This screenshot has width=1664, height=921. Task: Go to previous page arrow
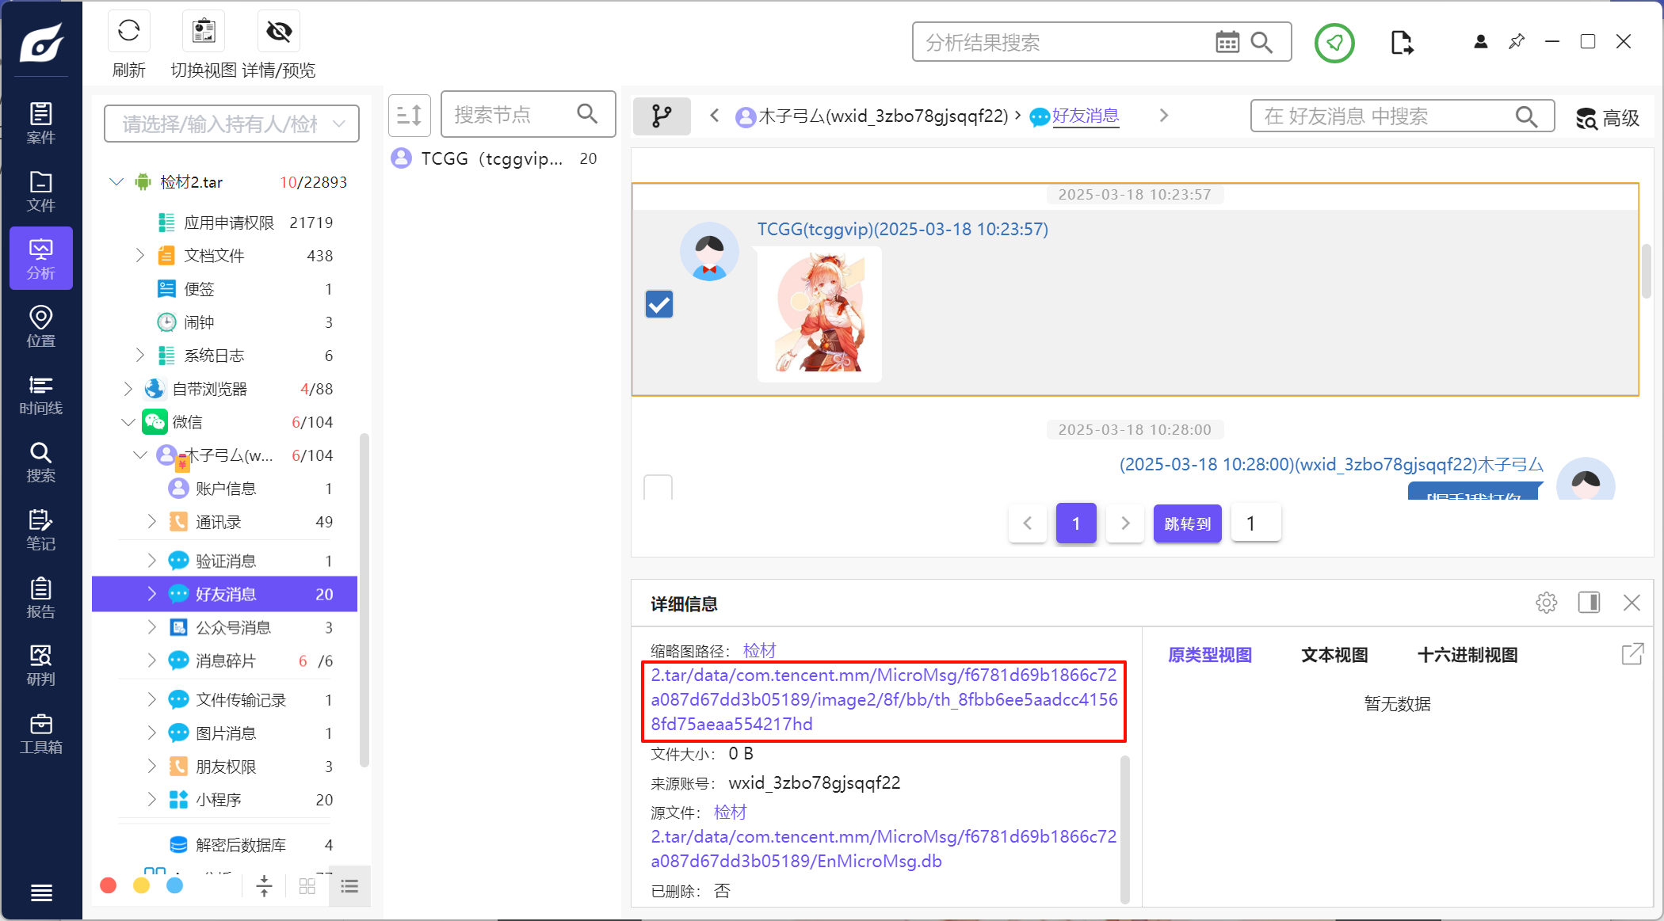(1028, 523)
